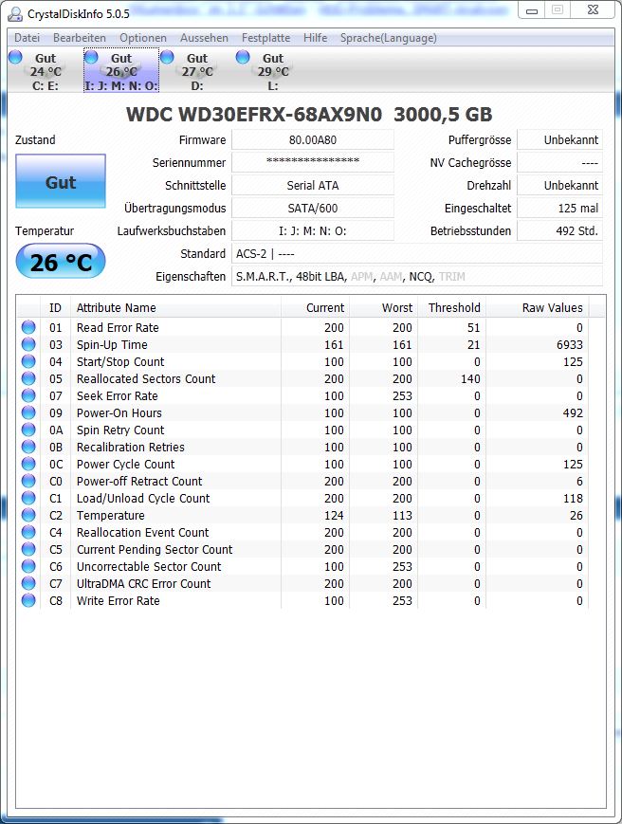Click the NV Cachegrösse value field

pyautogui.click(x=559, y=162)
